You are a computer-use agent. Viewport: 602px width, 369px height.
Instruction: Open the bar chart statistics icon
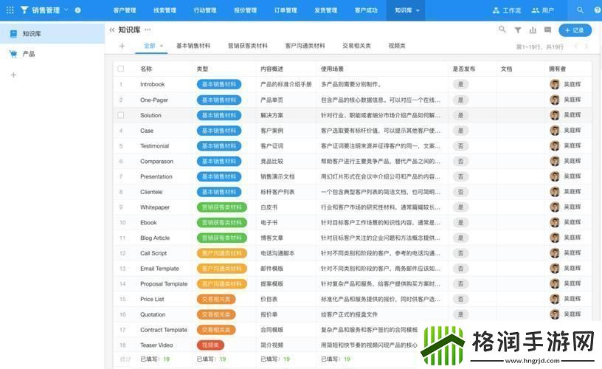533,30
